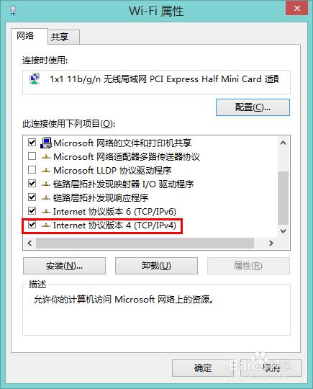The height and width of the screenshot is (389, 313).
Task: Enable the Microsoft 网络适配器多路传送器协议 checkbox
Action: pos(32,156)
